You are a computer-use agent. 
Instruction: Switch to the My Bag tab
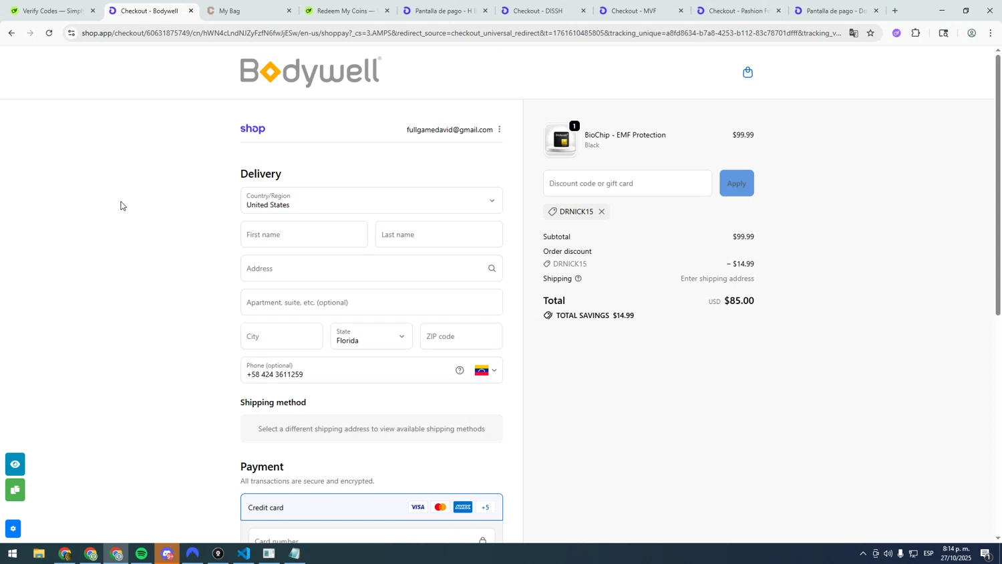248,11
